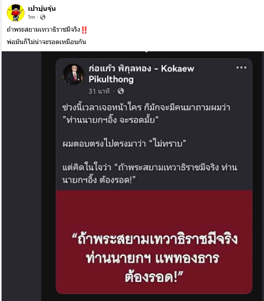Click the red double exclamation emoji
The image size is (264, 301).
(84, 30)
